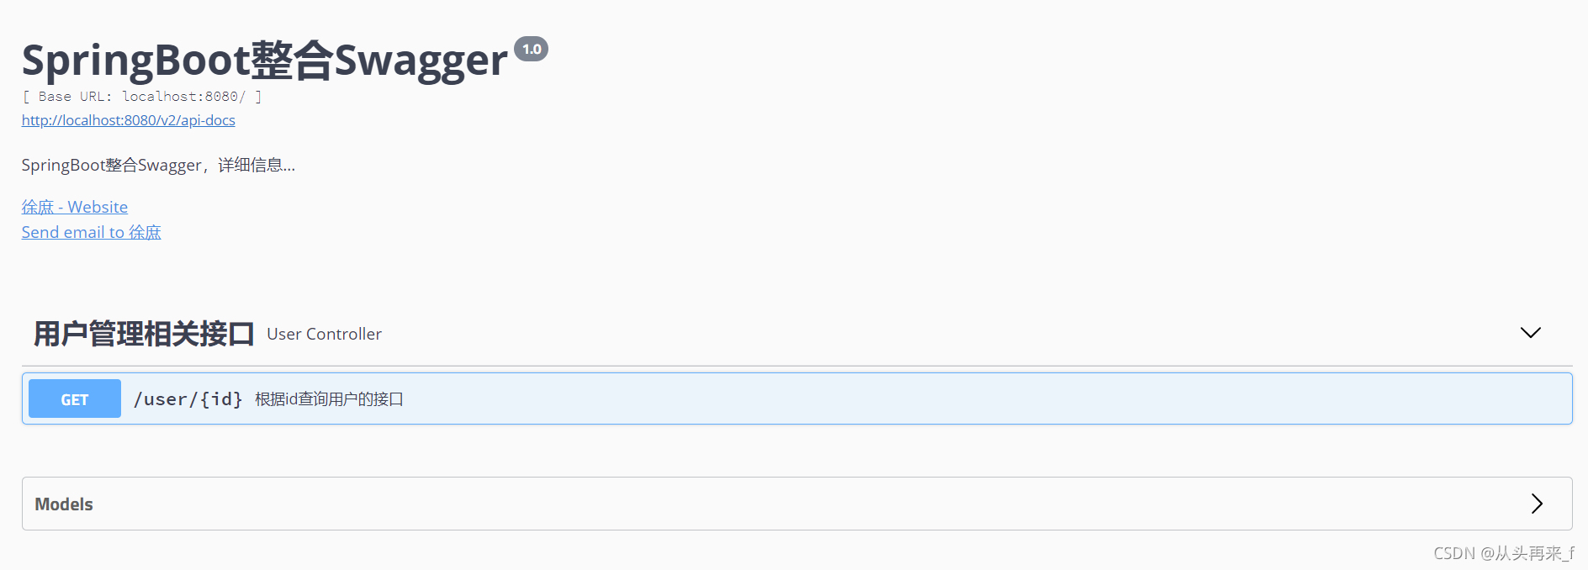Visit the 徐庶 - Website link
Screen dimensions: 1588x570
click(x=74, y=207)
